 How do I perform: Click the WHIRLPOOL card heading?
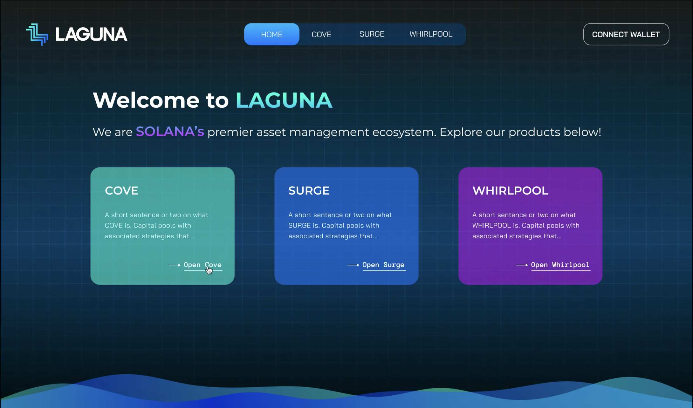coord(510,191)
